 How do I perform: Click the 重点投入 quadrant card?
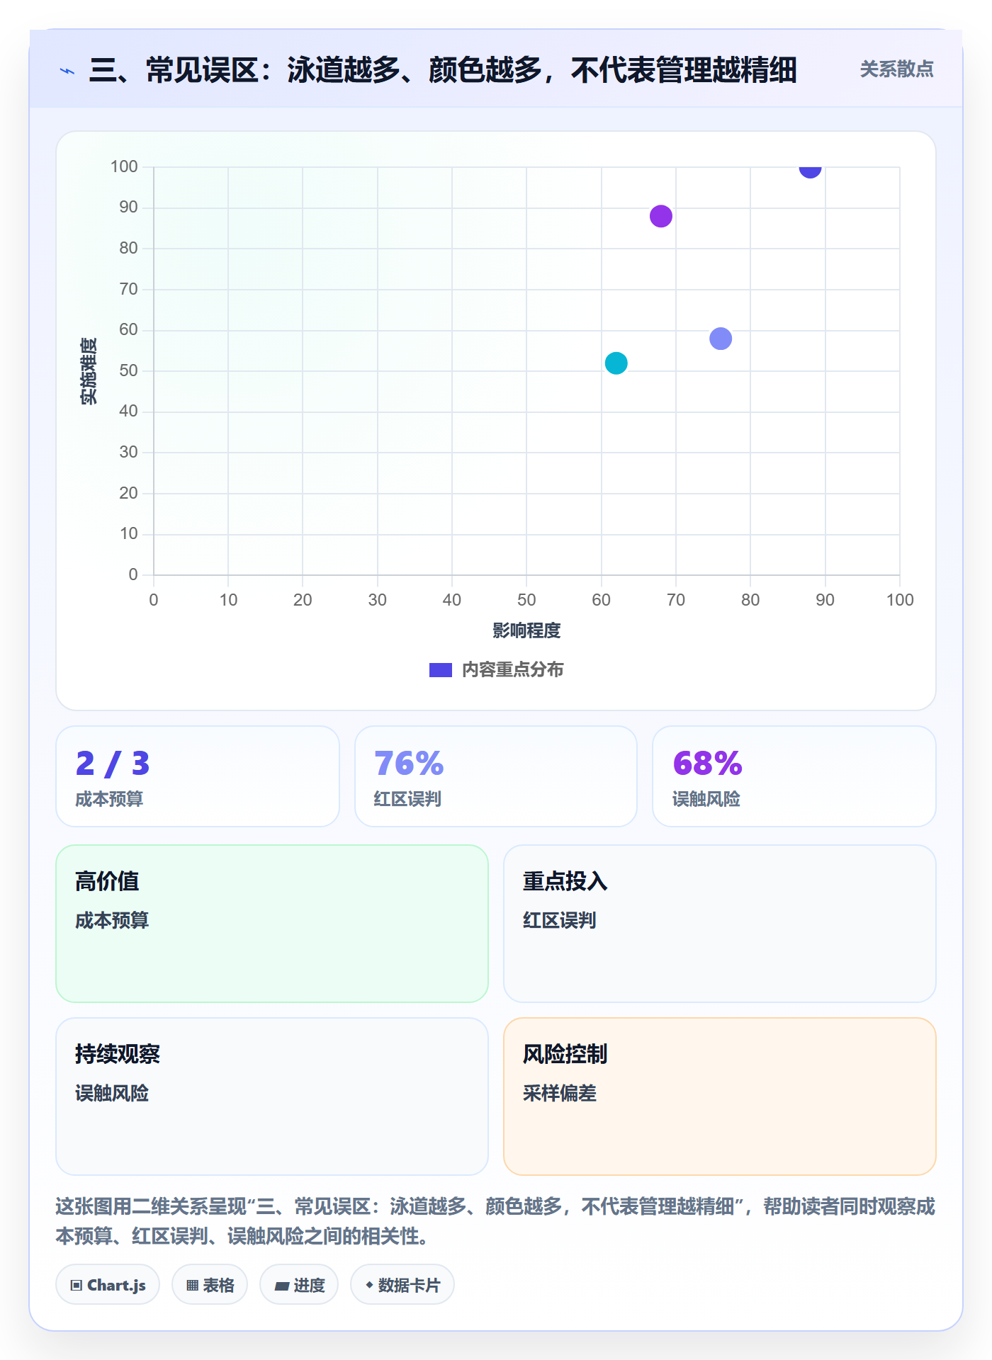click(x=720, y=924)
